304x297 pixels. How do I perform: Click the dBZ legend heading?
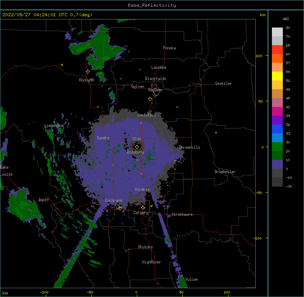click(286, 19)
